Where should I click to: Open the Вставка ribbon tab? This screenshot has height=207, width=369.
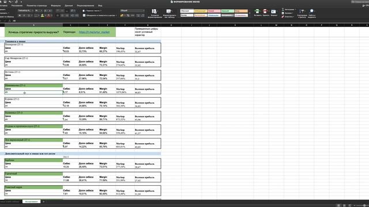[x=3, y=5]
